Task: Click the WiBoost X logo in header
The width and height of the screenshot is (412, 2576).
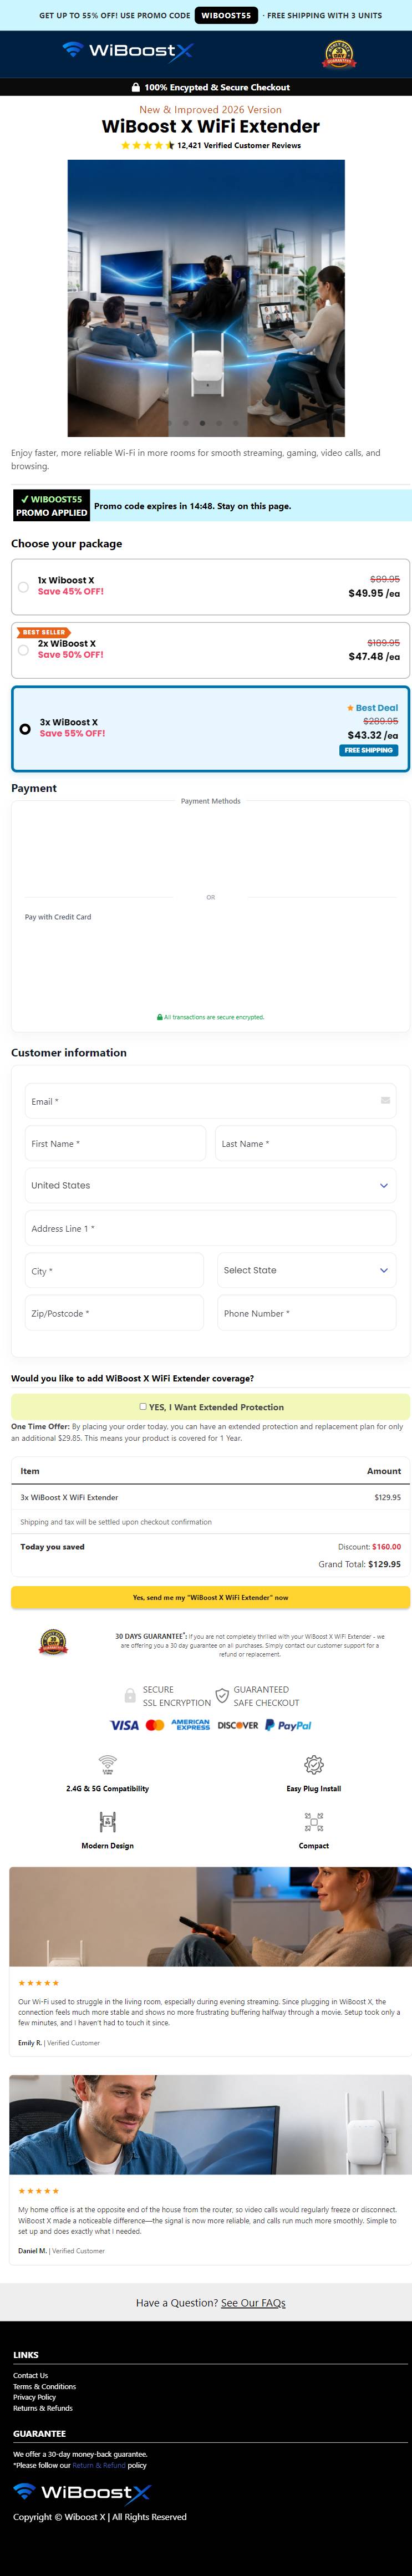Action: [127, 51]
